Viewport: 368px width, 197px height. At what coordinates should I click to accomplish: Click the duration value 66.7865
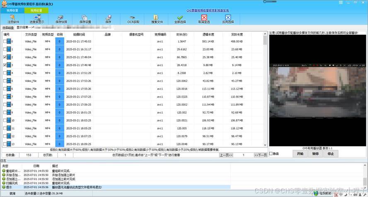[x=182, y=57]
